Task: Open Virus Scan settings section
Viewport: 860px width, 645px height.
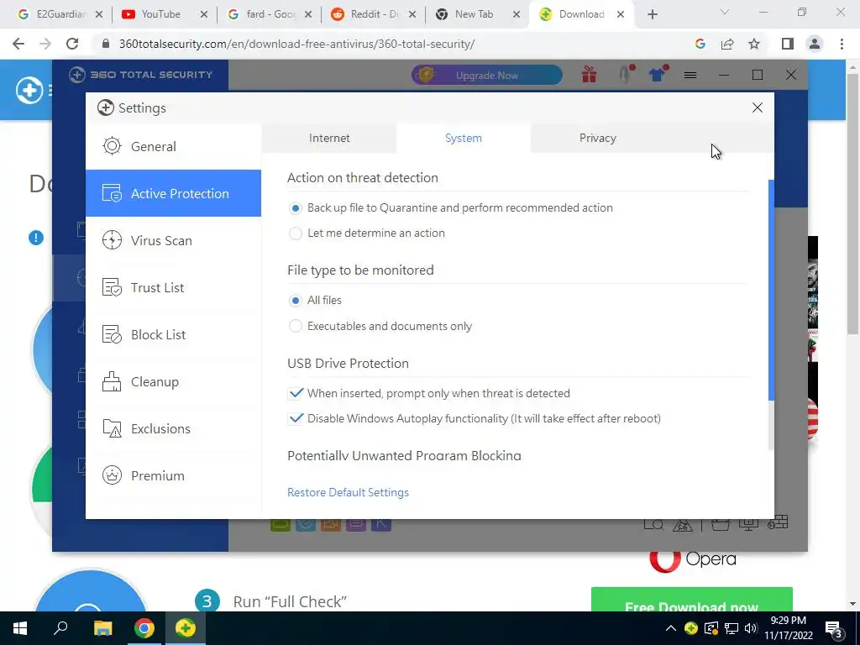Action: click(173, 240)
